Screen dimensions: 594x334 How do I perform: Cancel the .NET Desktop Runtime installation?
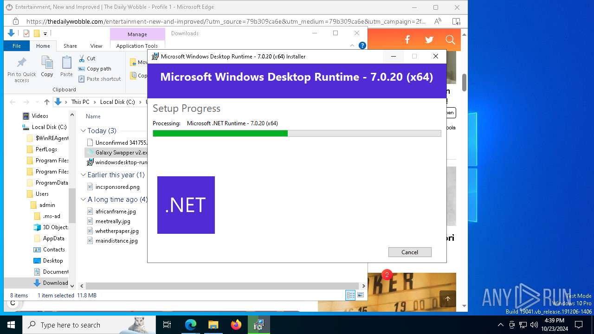410,252
